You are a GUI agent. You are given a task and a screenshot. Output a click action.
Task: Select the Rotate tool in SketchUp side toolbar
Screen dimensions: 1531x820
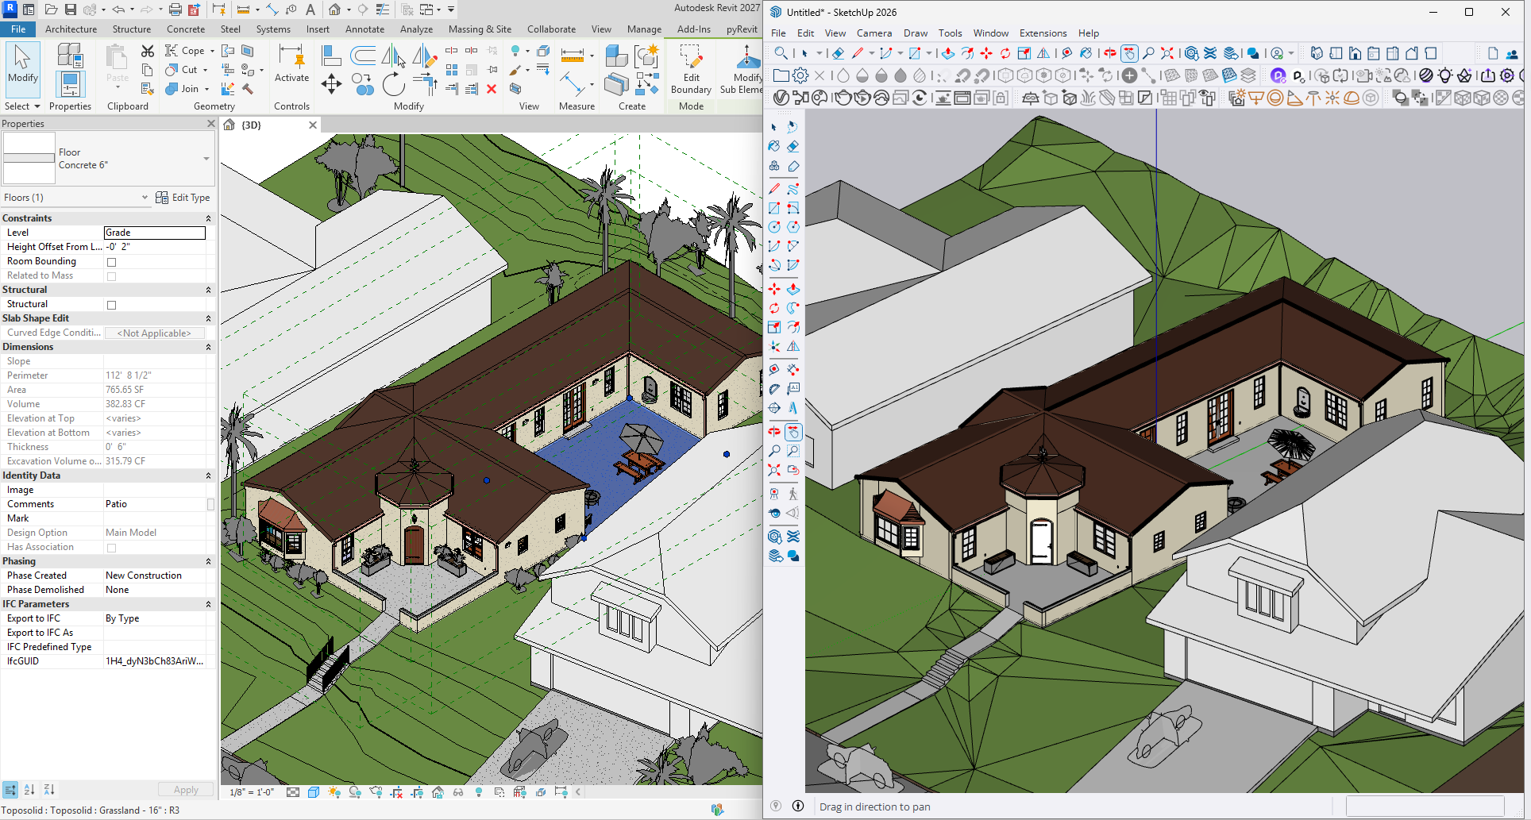(774, 308)
